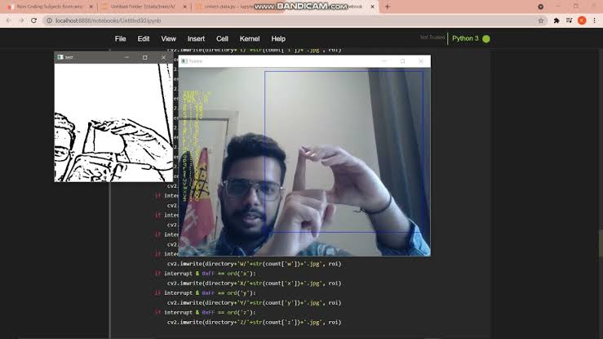Open the Chrome three-dot menu
The image size is (603, 339).
(595, 20)
